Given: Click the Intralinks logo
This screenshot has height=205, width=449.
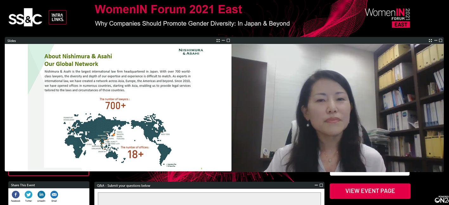Looking at the screenshot, I should click(57, 17).
